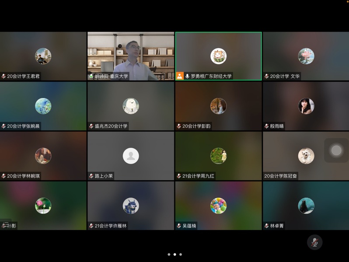Click the polar bear avatar of 盛兆杰20会计学
The width and height of the screenshot is (349, 262).
pyautogui.click(x=131, y=106)
